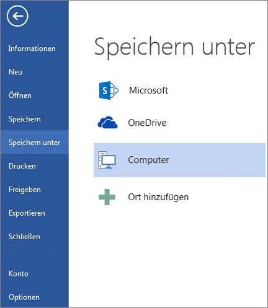Click the Ort hinzufügen label
Viewport: 268px width, 308px height.
[158, 197]
